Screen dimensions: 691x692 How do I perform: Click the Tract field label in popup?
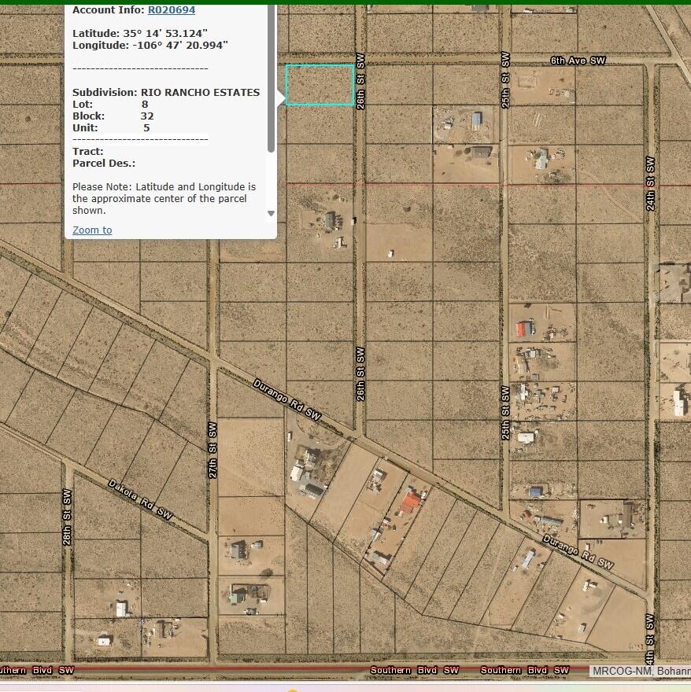pyautogui.click(x=87, y=151)
